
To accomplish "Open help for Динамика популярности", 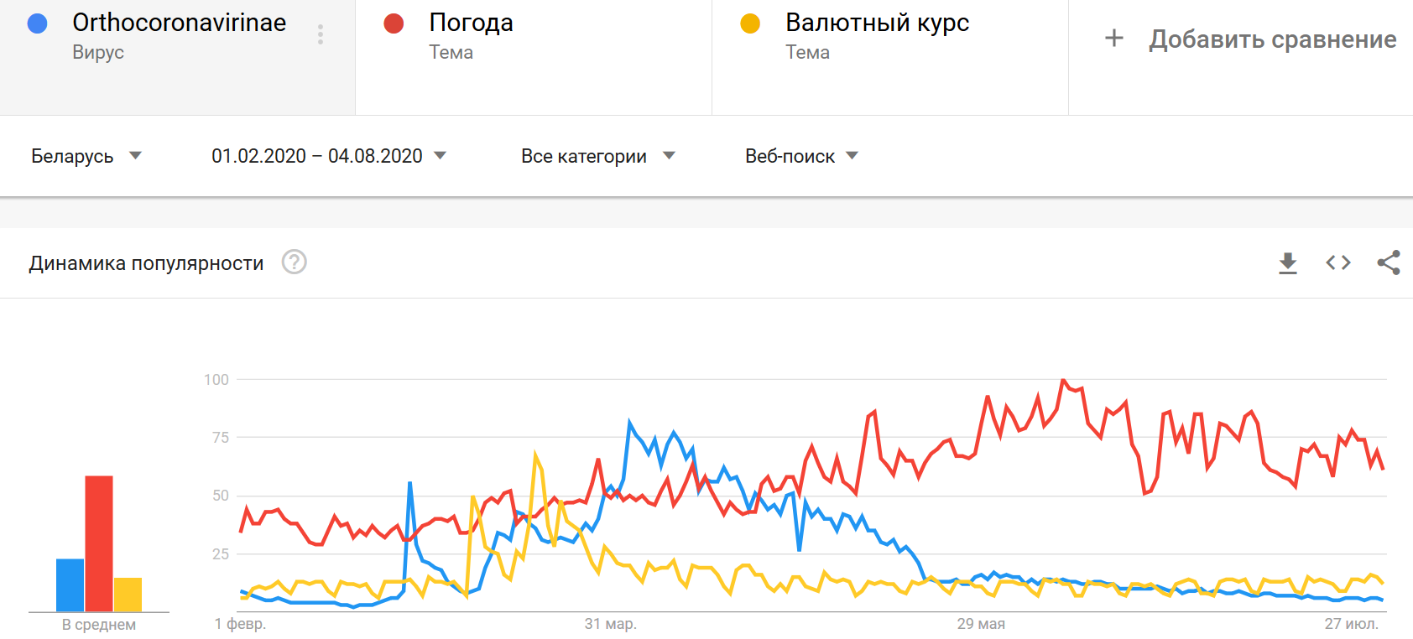I will (x=294, y=262).
